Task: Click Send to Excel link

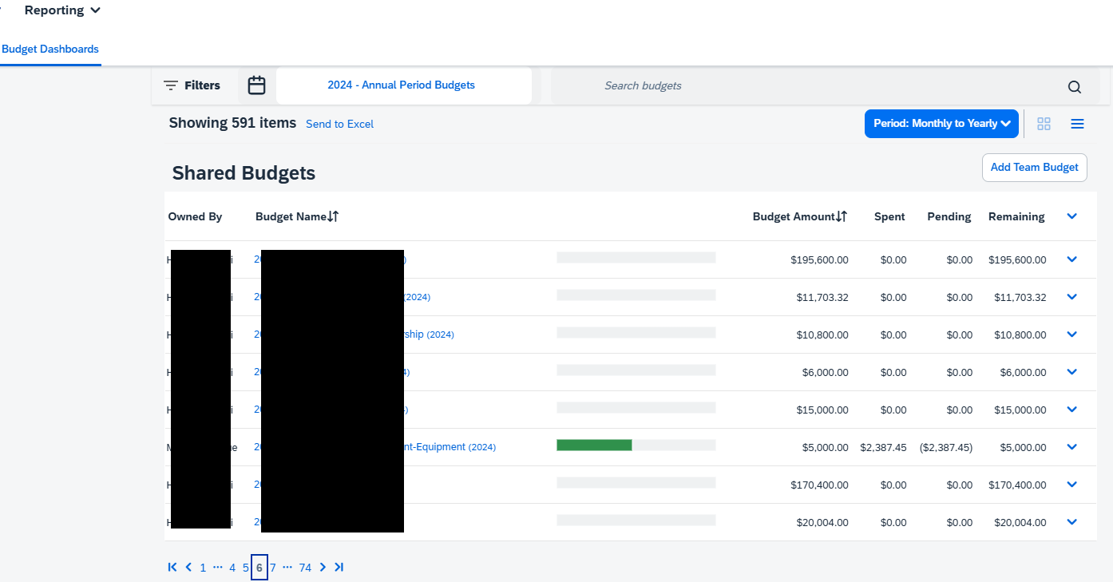Action: (x=340, y=124)
